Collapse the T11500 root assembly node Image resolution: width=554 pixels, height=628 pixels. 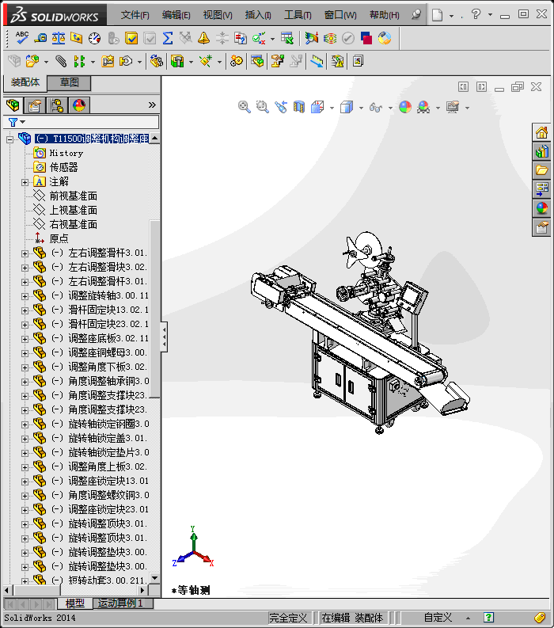pos(9,139)
